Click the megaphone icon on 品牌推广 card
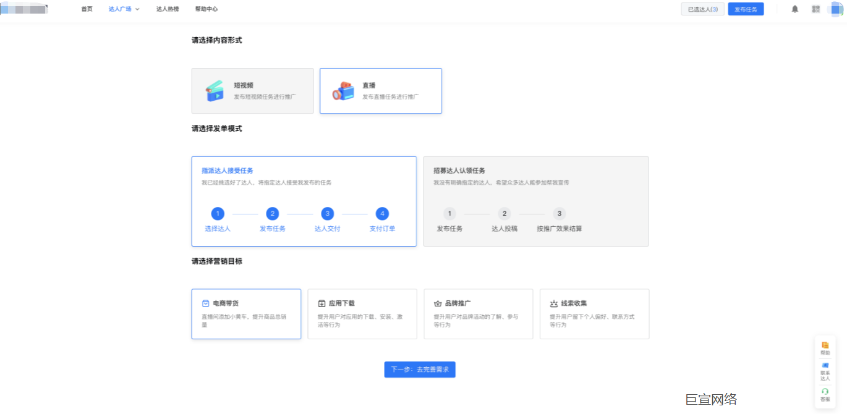The width and height of the screenshot is (847, 414). tap(438, 303)
